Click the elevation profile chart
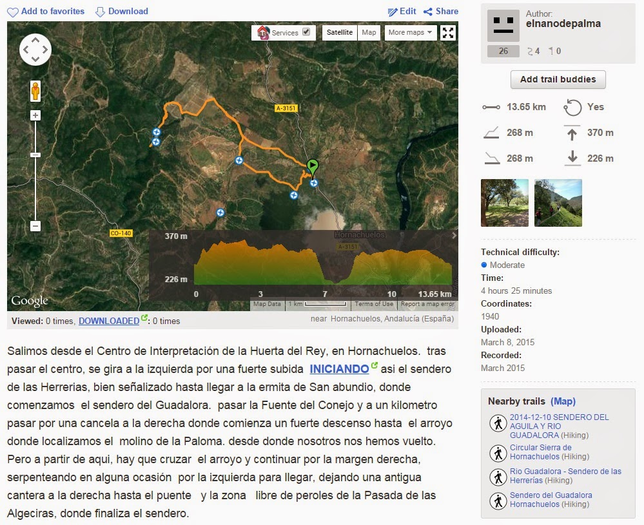Screen dimensions: 644x525 [323, 263]
